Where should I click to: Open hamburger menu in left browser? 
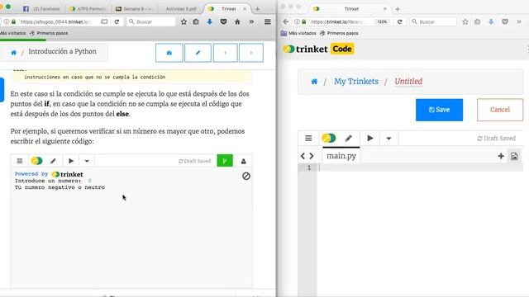tap(268, 22)
